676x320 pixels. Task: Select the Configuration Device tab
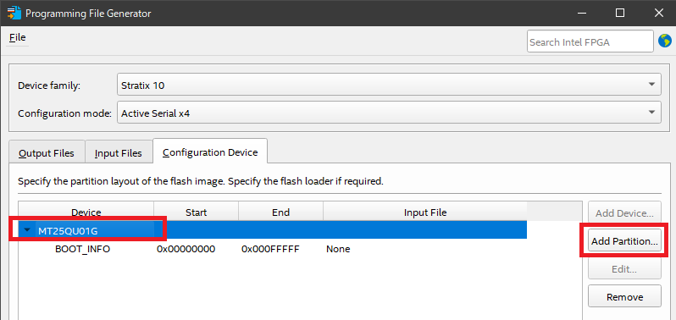point(210,152)
